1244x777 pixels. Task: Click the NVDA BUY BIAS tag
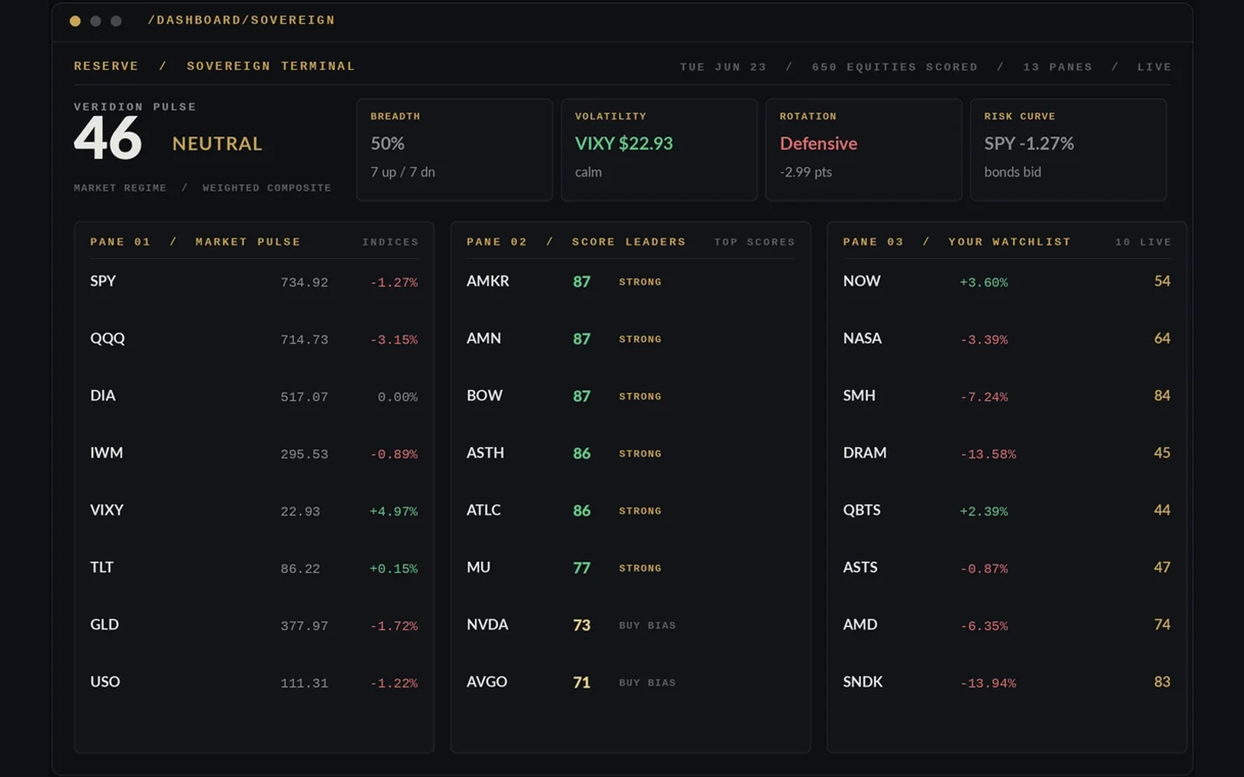(647, 625)
